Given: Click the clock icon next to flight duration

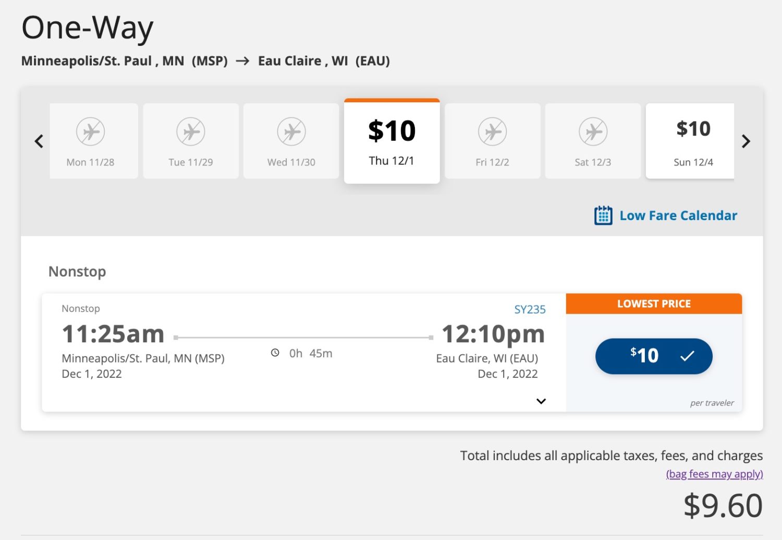Looking at the screenshot, I should [275, 353].
